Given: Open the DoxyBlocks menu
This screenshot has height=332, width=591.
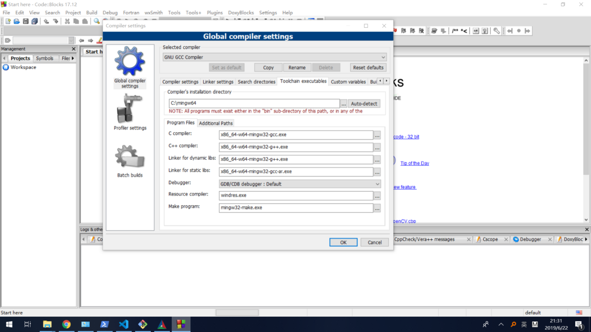Looking at the screenshot, I should coord(241,12).
